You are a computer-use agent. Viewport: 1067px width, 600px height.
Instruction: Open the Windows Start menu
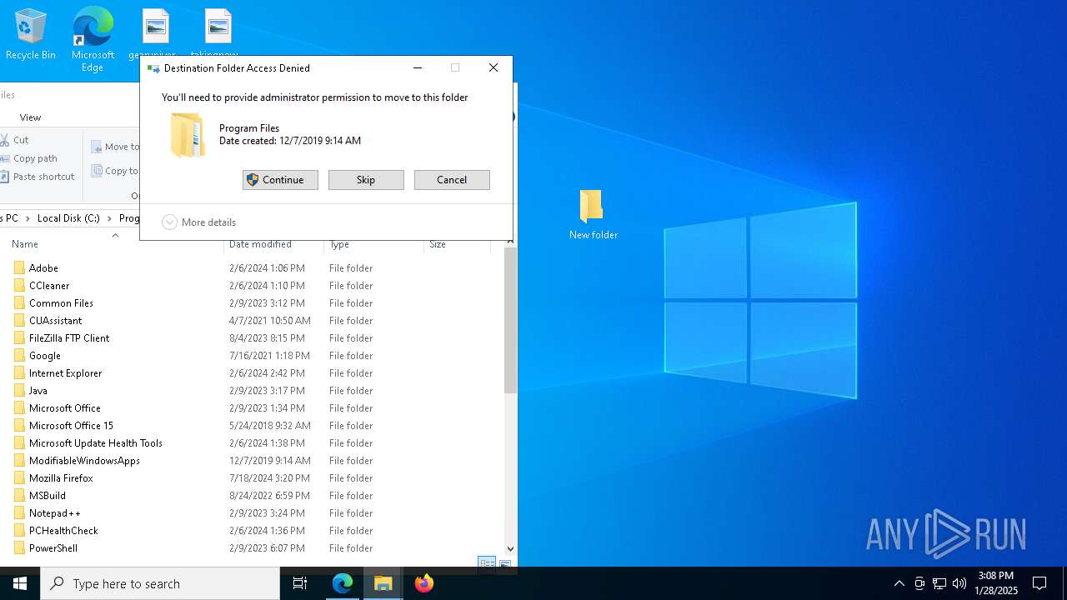20,583
